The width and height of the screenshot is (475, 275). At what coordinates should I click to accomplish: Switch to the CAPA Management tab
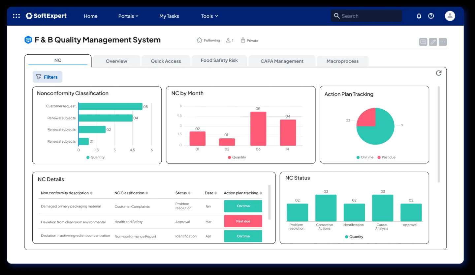pos(282,61)
